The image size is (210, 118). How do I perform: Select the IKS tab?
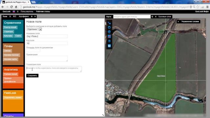14,16
